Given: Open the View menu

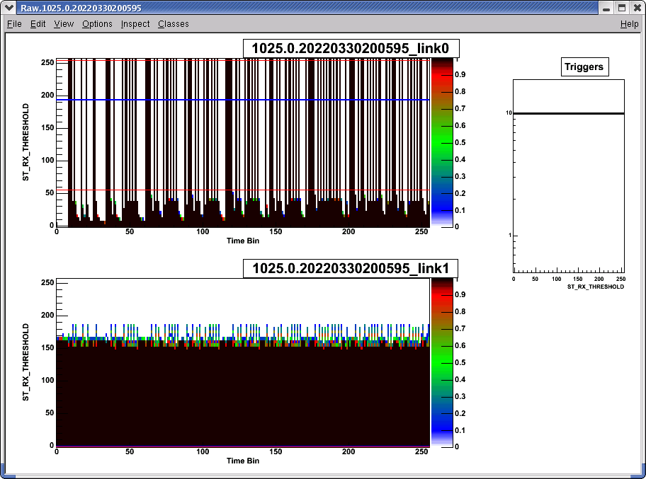Looking at the screenshot, I should 63,23.
